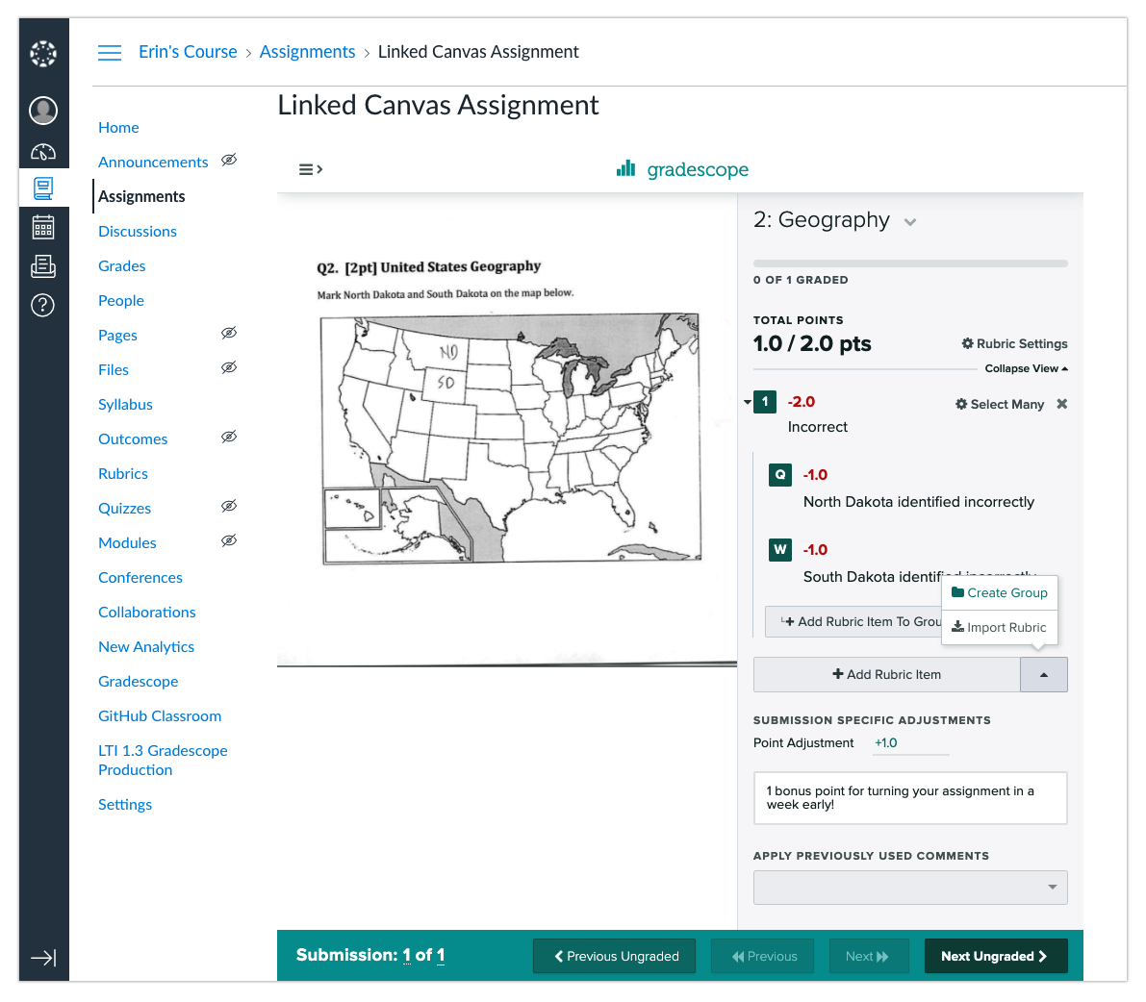This screenshot has height=1002, width=1146.
Task: Open the Apply Previously Used Comments dropdown
Action: tap(909, 887)
